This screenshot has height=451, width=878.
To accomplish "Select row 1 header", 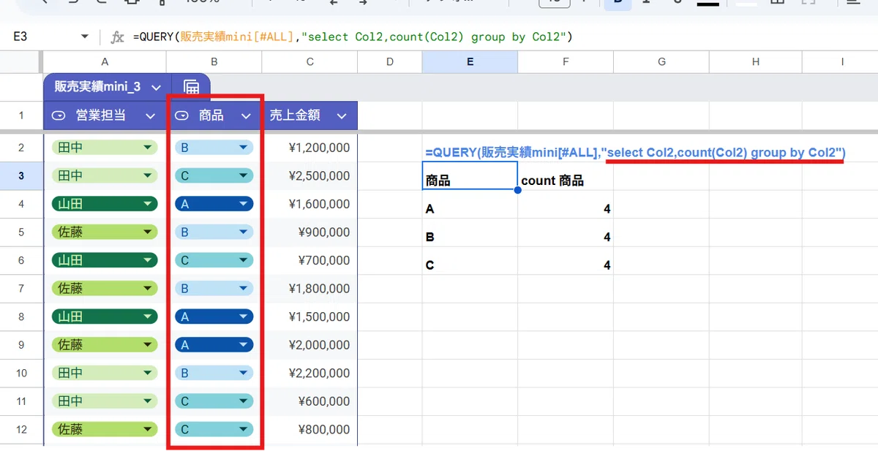I will (x=21, y=115).
